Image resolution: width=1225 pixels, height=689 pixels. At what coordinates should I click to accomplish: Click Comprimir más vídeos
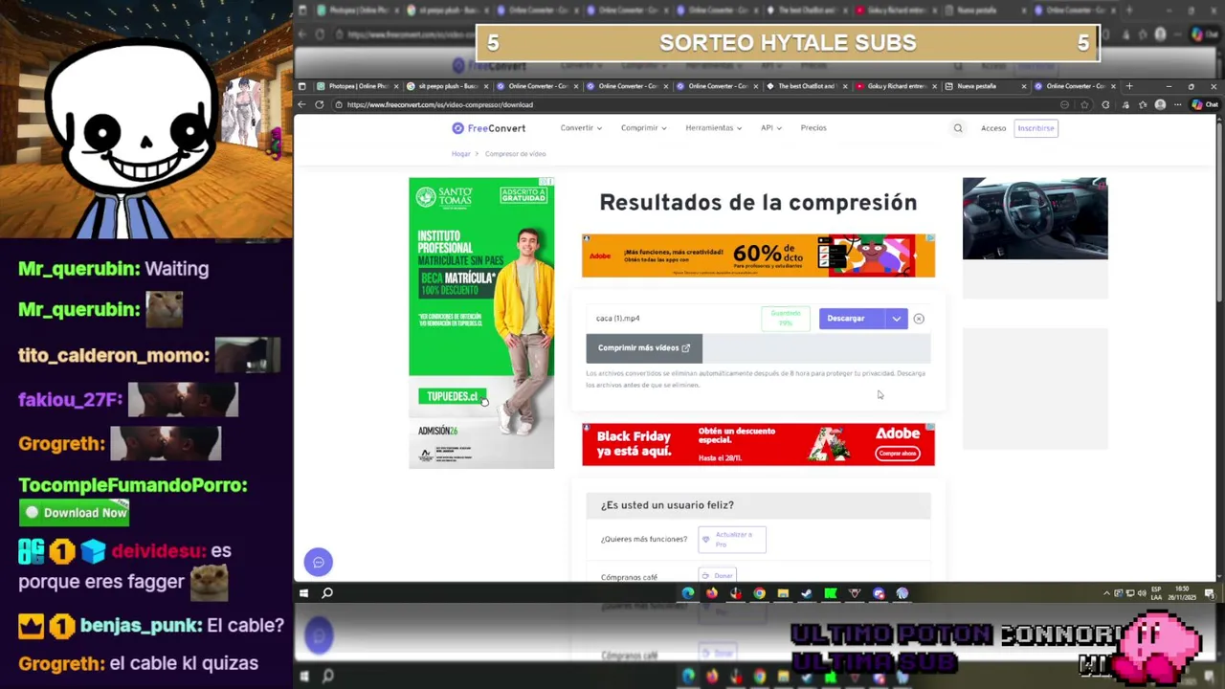pyautogui.click(x=644, y=348)
